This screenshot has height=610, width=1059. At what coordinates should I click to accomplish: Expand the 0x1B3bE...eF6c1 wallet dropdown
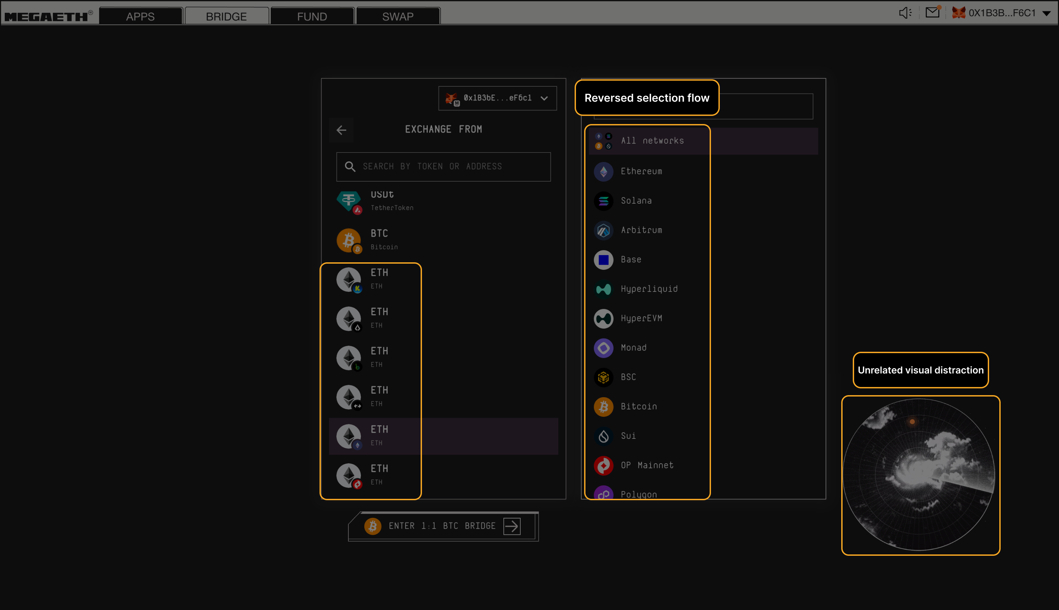tap(498, 98)
